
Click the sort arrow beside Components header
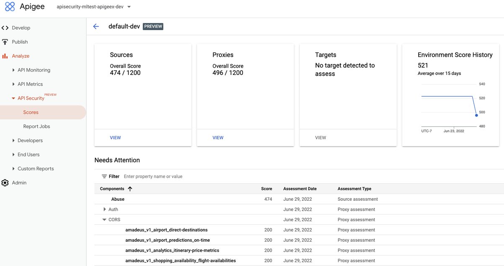129,189
